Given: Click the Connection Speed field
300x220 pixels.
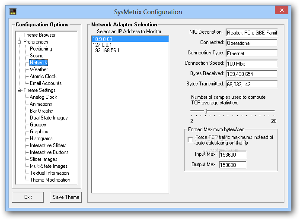Looking at the screenshot, I should pos(252,63).
